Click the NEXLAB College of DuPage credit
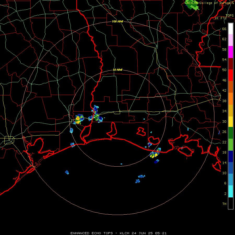235x235 pixels. [x=210, y=3]
